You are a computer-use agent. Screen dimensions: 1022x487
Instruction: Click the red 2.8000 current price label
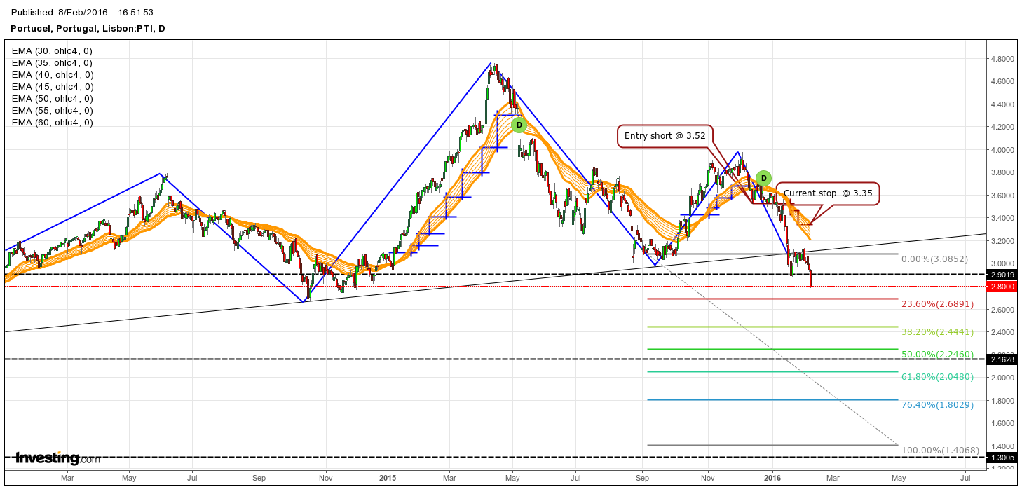1003,286
